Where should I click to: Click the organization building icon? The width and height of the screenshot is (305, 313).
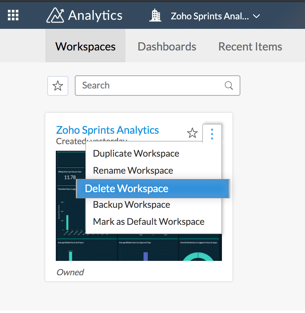coord(155,15)
